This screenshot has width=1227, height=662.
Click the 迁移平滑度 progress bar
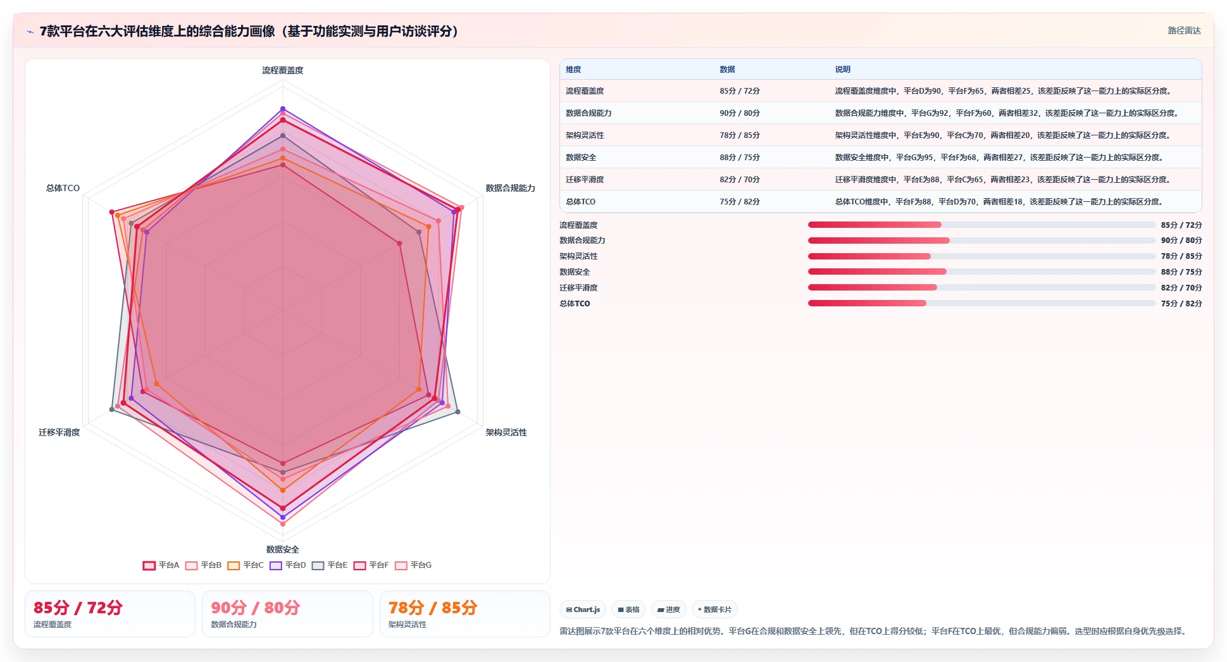click(x=981, y=287)
